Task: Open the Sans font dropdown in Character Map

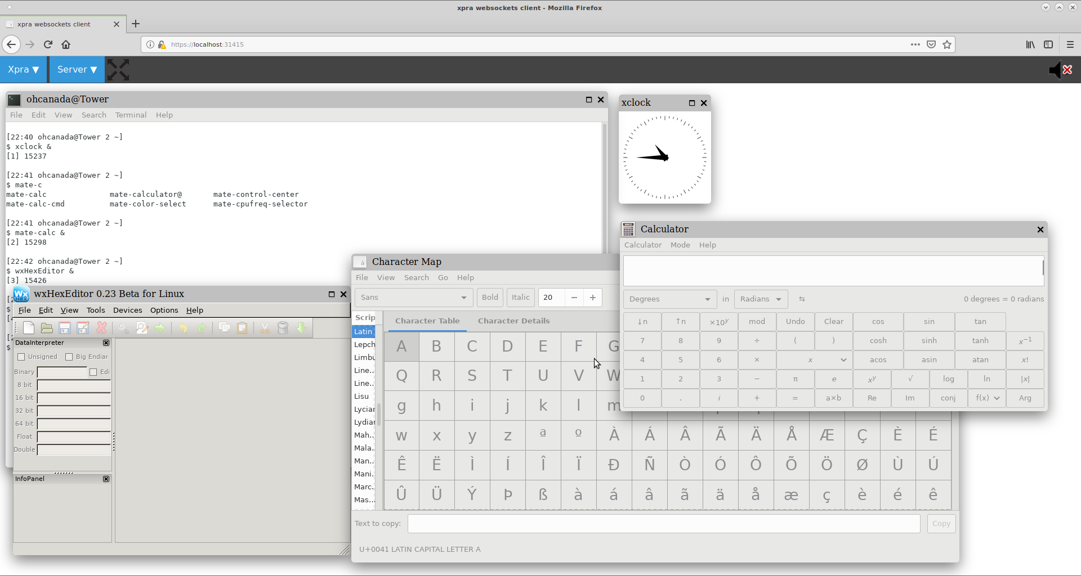Action: point(413,298)
